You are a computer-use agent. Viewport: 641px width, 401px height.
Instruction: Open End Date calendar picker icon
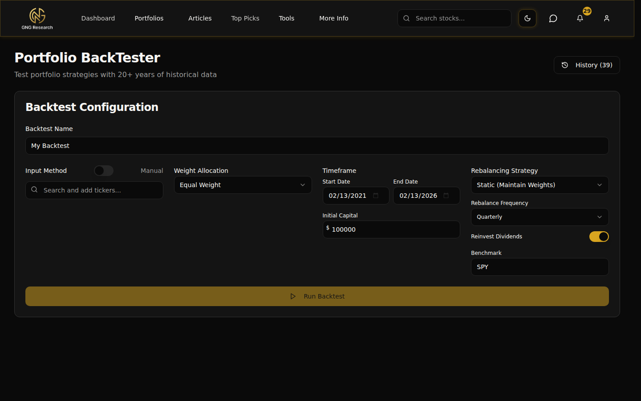[446, 196]
